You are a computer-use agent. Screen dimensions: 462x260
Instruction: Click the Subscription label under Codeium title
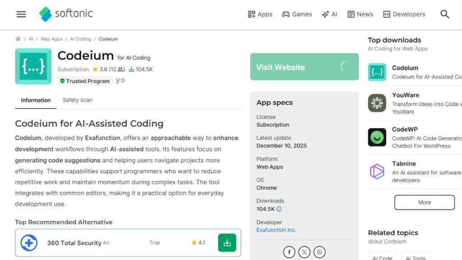(73, 69)
